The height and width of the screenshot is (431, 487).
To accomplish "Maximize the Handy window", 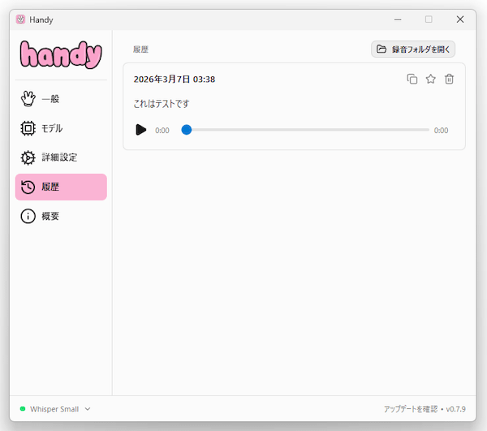I will pos(429,19).
